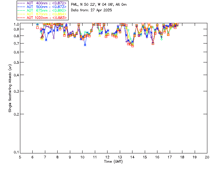Click the purple dashed line sample in legend

21,3
